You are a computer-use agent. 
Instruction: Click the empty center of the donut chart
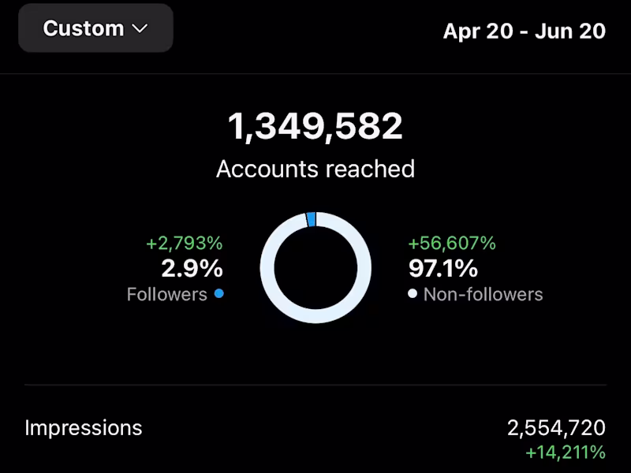(315, 268)
